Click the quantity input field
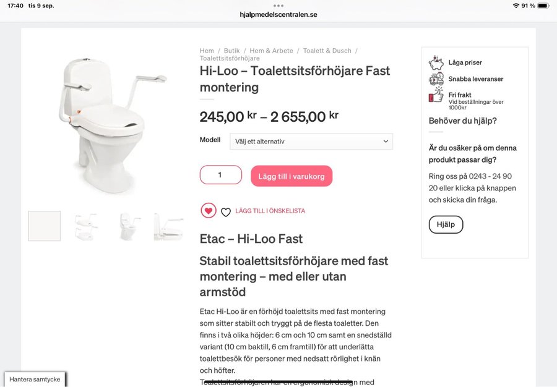Image resolution: width=557 pixels, height=387 pixels. [220, 175]
